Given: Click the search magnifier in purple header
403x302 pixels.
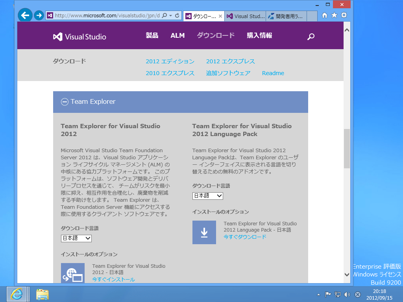Looking at the screenshot, I should [311, 37].
